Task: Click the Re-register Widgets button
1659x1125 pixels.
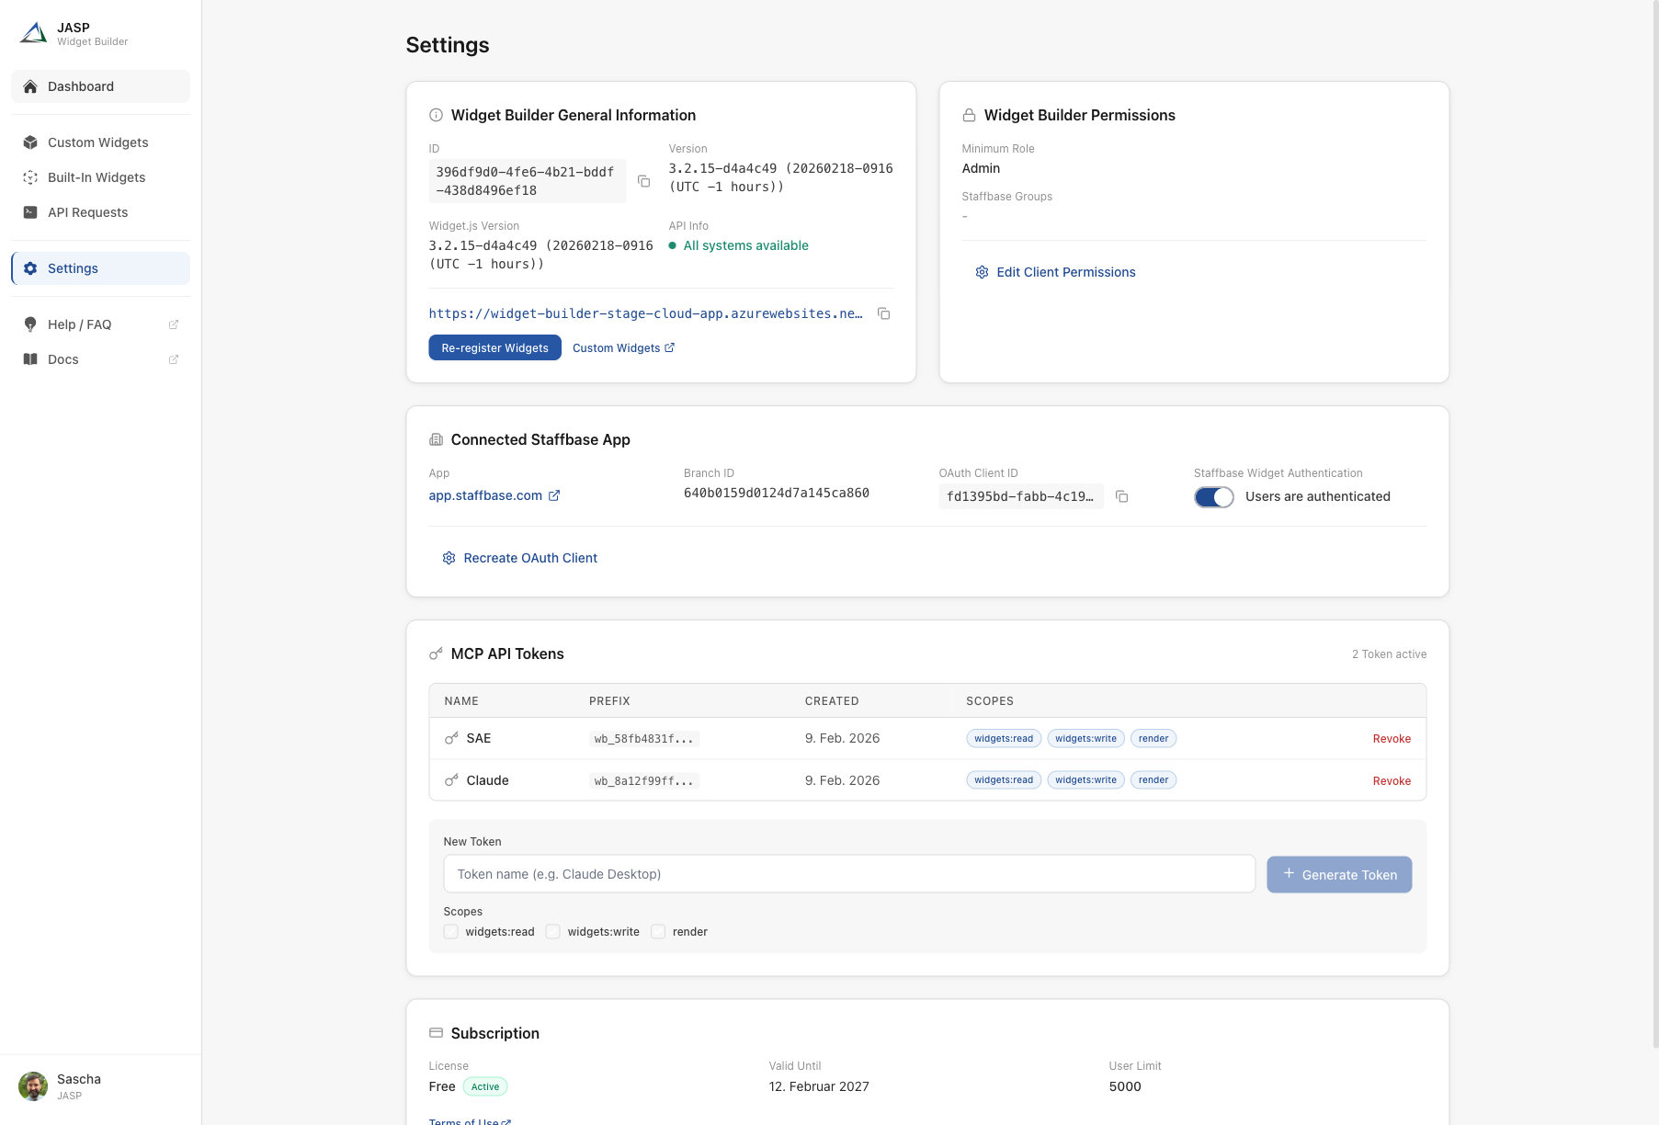Action: click(x=494, y=347)
